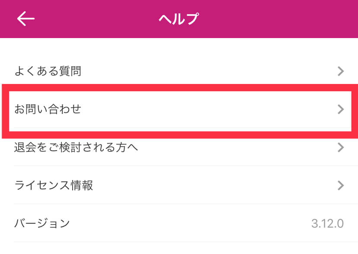Viewport: 358px width, 254px height.
Task: Click empty space between バージョン and 3.12.0
Action: [190, 224]
